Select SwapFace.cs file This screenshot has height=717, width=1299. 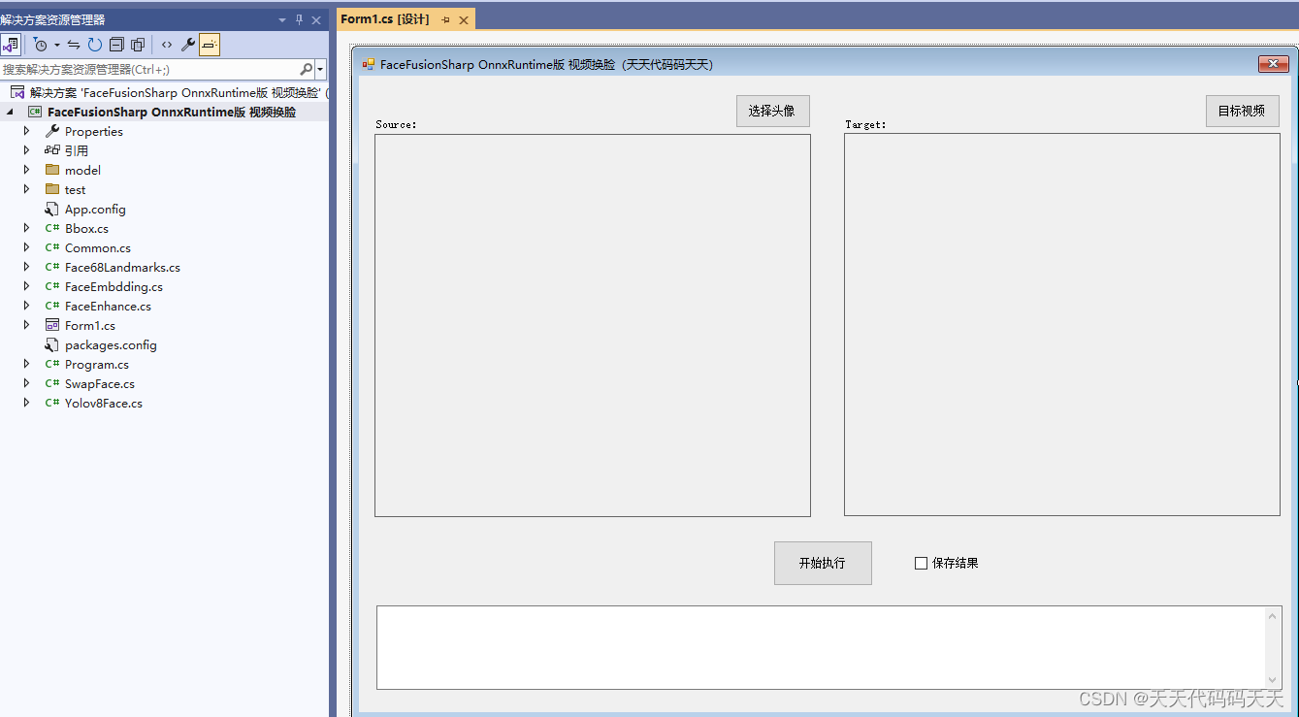100,383
